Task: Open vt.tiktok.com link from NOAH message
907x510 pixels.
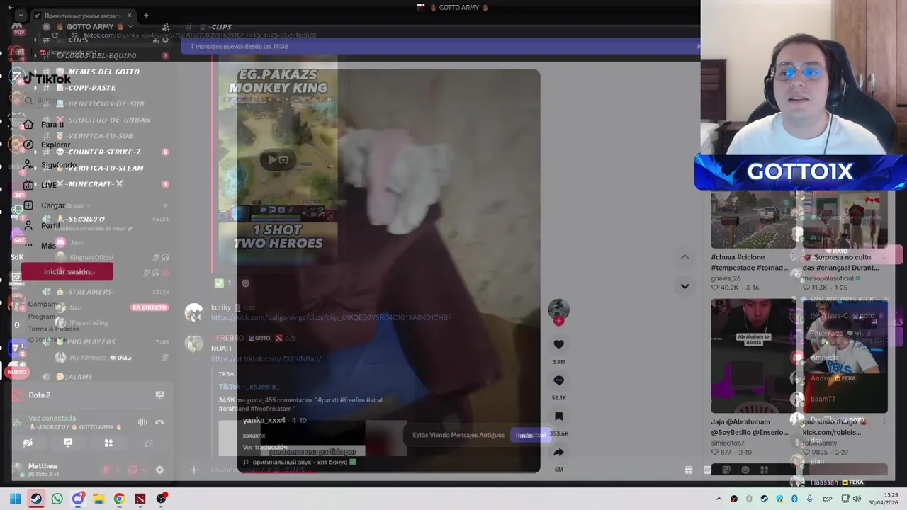Action: (x=266, y=359)
